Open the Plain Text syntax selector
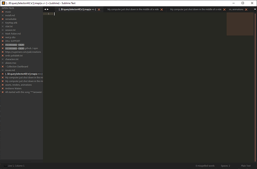 pos(246,166)
